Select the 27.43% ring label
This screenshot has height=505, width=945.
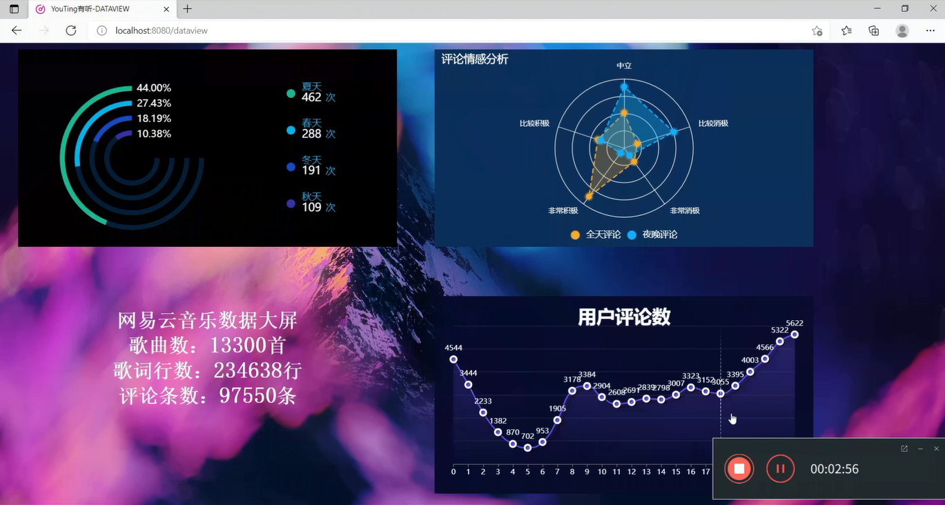(x=154, y=103)
